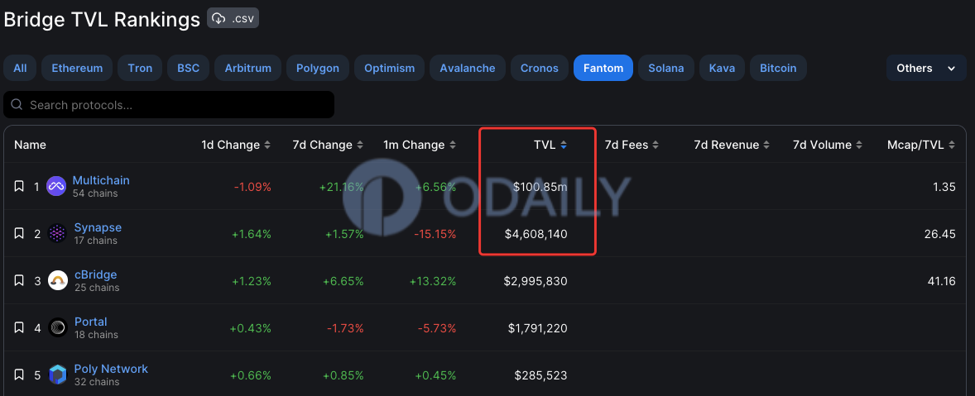The width and height of the screenshot is (975, 396).
Task: Open the Portal protocol link
Action: click(x=91, y=322)
